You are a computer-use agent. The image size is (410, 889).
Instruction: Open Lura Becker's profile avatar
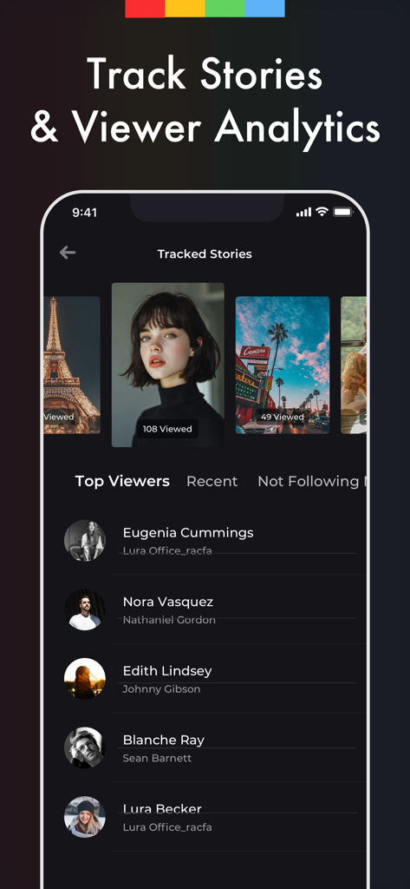(85, 817)
